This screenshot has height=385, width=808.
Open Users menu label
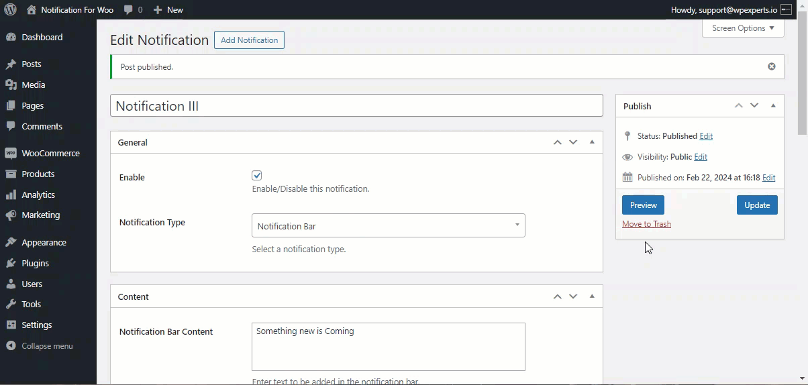32,284
